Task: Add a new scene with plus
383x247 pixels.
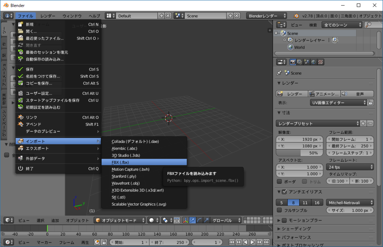Action: 230,16
